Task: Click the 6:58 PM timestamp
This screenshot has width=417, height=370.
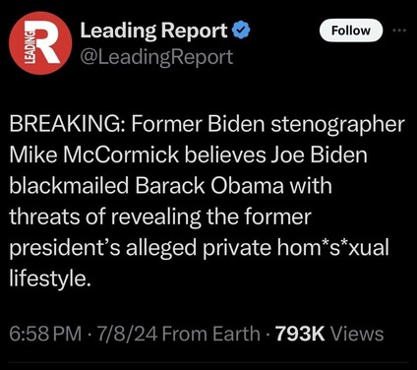Action: 45,334
